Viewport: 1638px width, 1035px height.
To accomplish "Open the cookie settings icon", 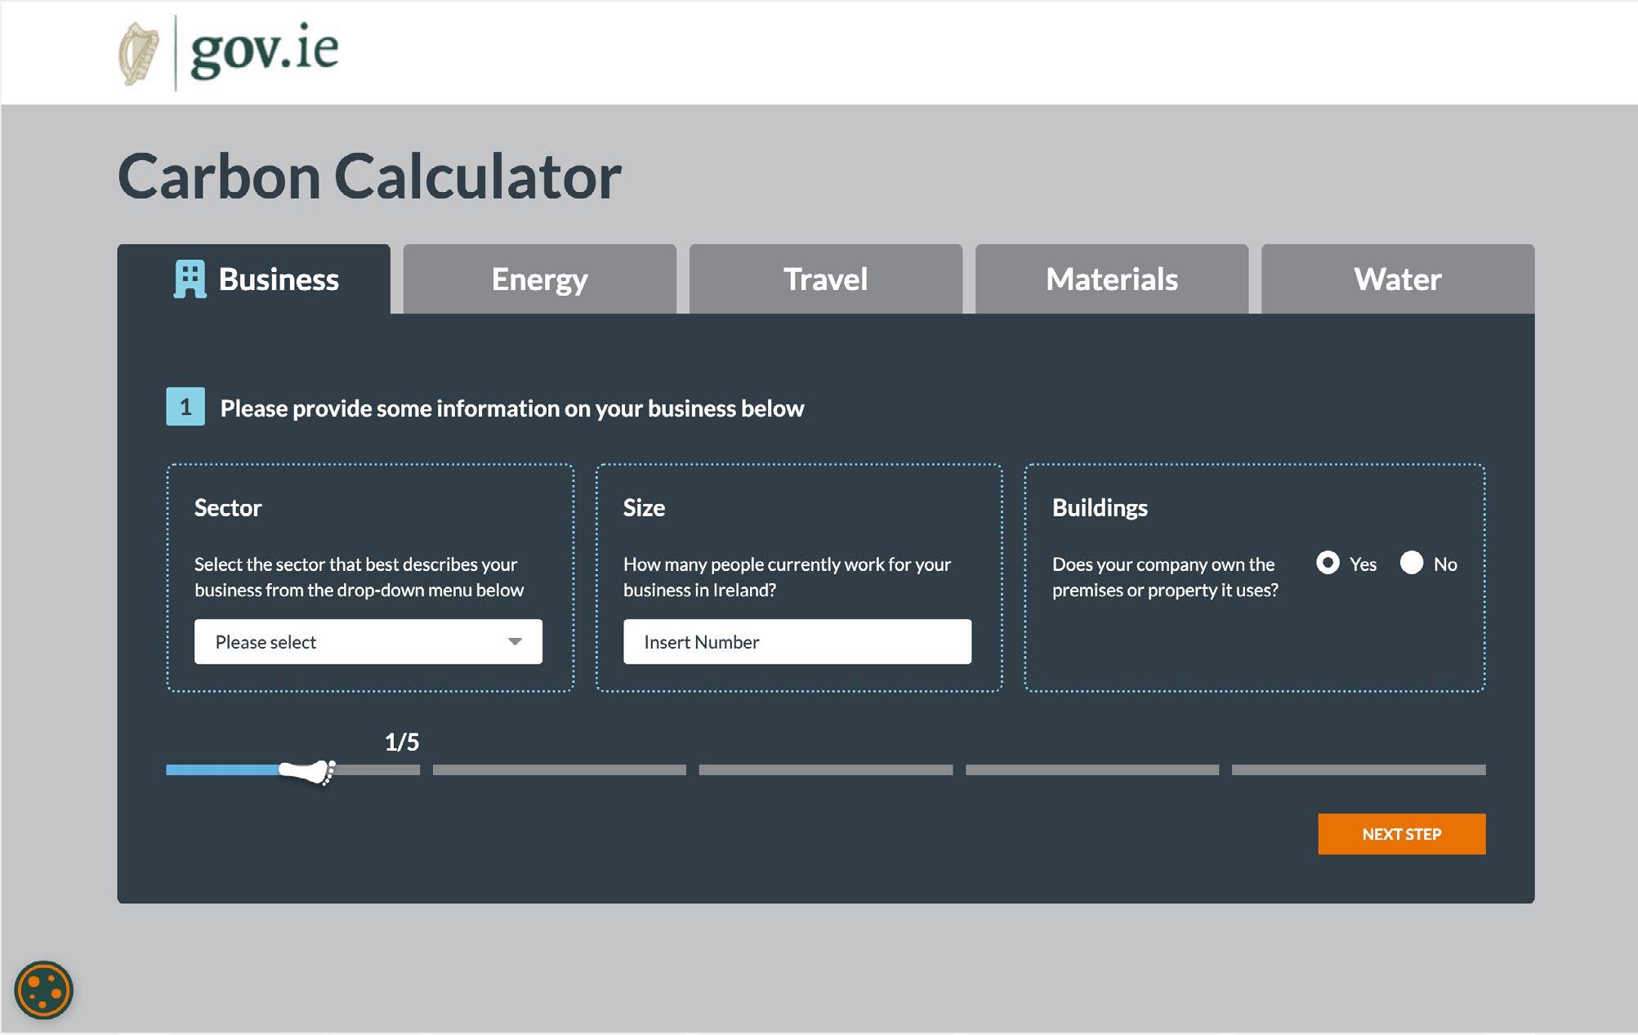I will point(44,990).
